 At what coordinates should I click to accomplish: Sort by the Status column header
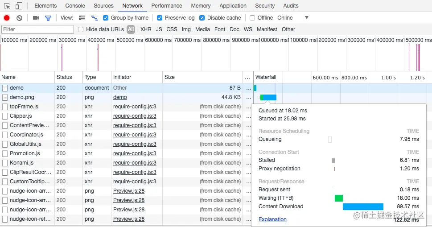pos(69,77)
